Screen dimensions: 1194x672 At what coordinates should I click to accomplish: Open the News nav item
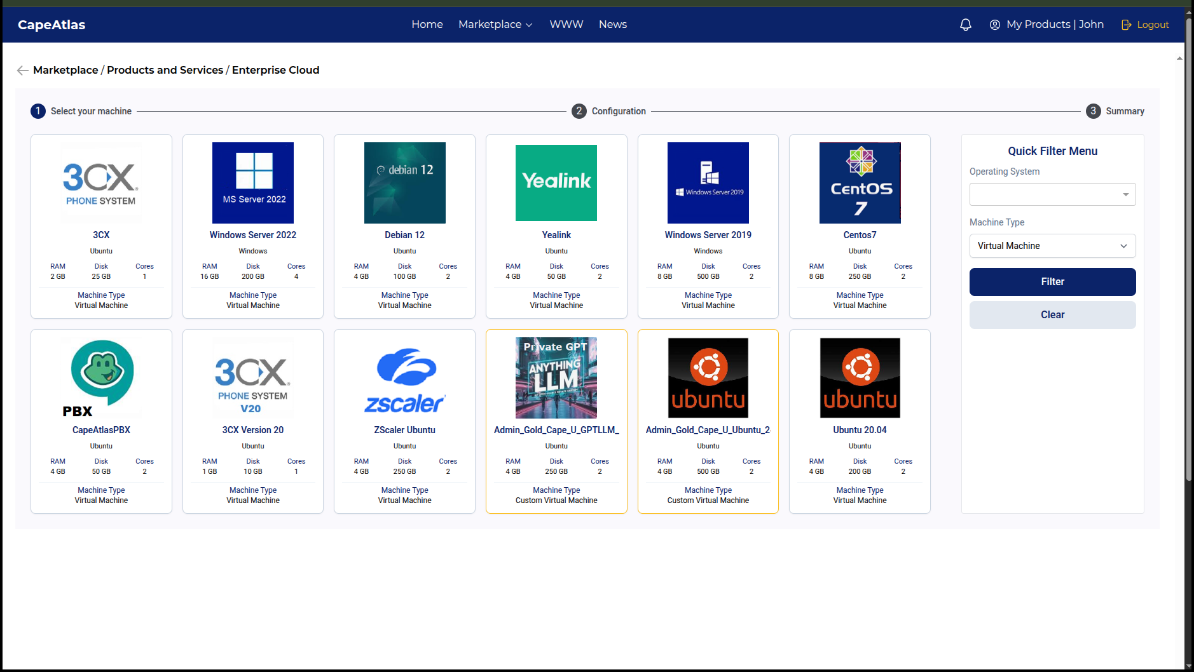(x=613, y=25)
